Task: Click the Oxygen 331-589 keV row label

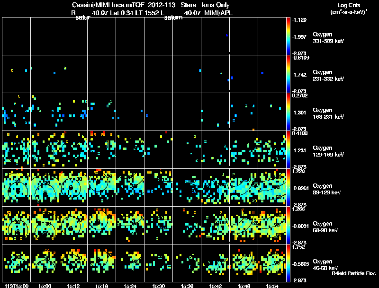Action: pyautogui.click(x=328, y=38)
